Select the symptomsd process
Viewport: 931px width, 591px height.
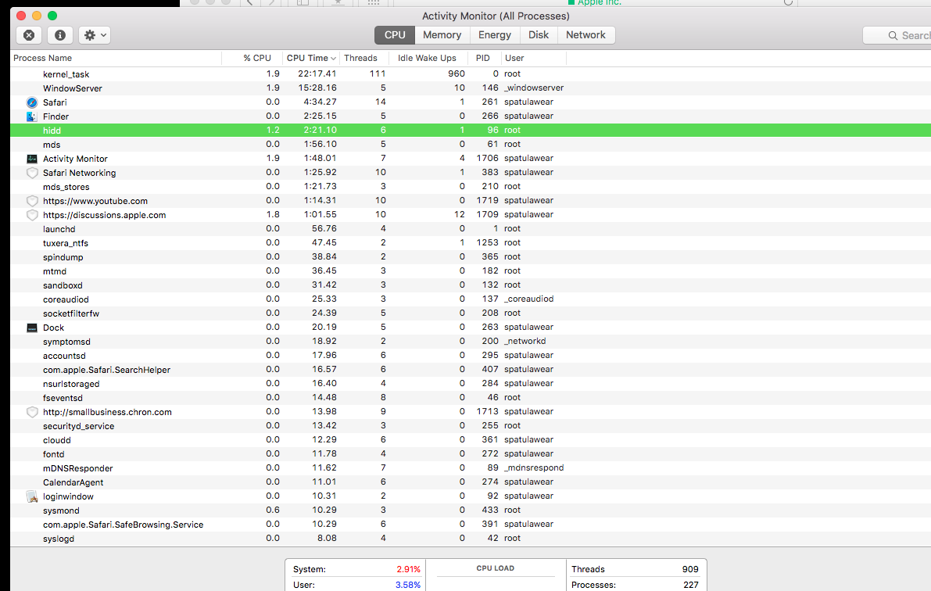[471, 342]
